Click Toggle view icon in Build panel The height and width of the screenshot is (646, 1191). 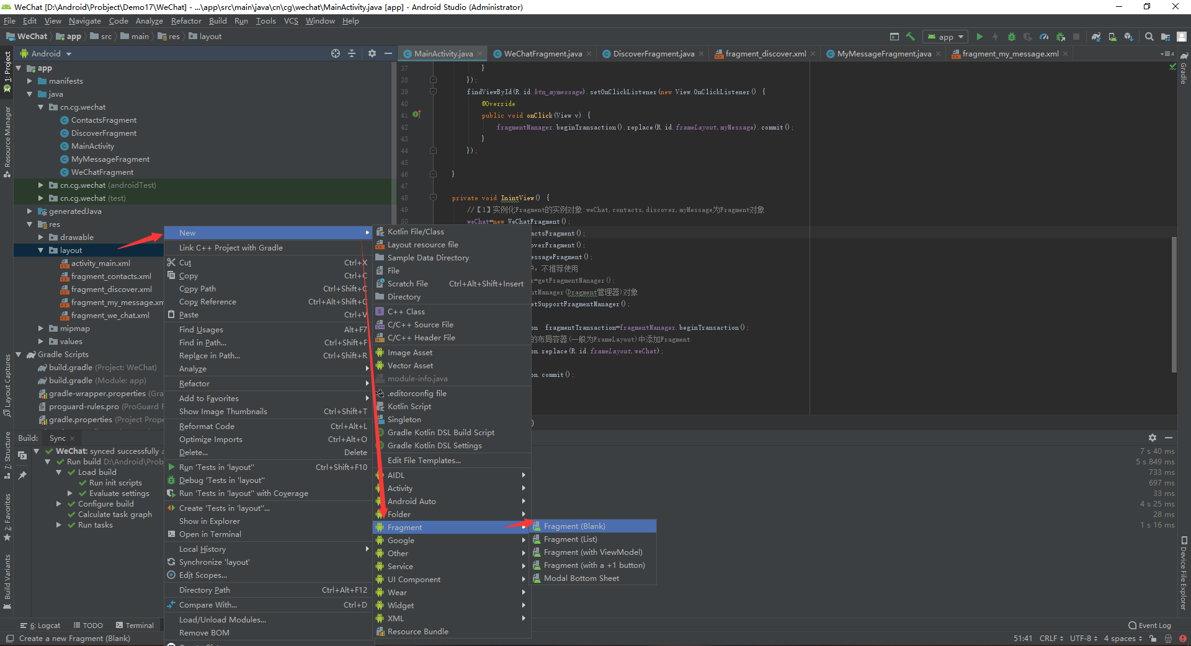point(22,455)
